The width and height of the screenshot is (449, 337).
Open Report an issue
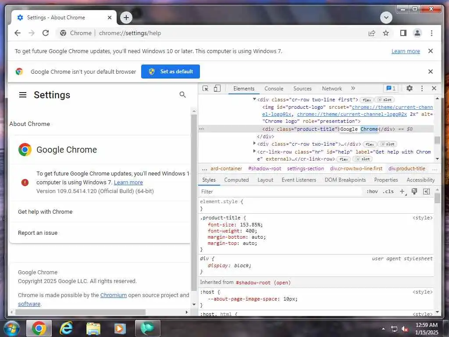tap(100, 233)
